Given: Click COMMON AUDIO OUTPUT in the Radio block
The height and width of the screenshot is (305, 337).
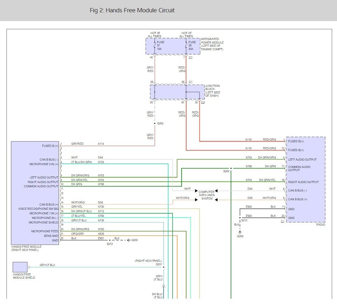Looking at the screenshot, I should (299, 168).
